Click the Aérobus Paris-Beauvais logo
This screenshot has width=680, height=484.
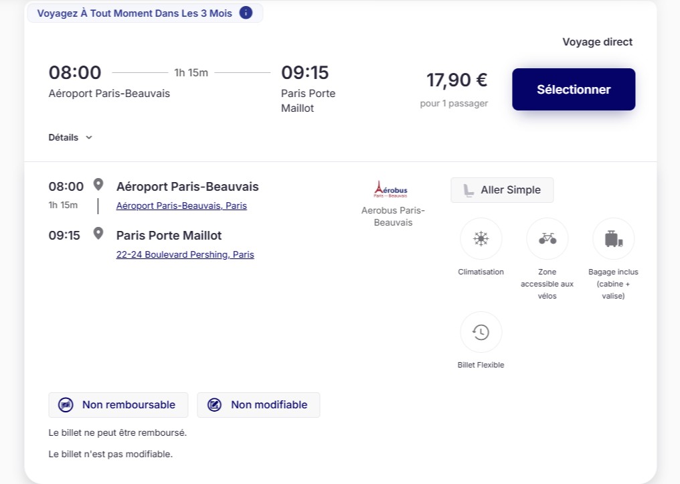pyautogui.click(x=391, y=189)
